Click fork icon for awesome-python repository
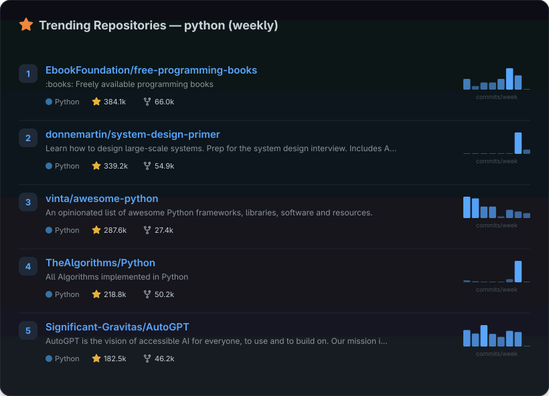549x396 pixels. tap(147, 230)
